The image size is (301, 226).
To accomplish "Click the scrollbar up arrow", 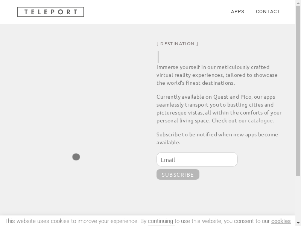I will coord(298,2).
